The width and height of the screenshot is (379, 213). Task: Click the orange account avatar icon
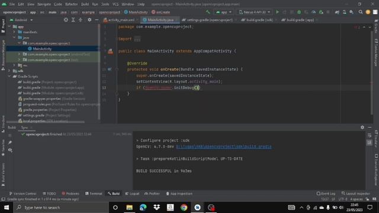click(368, 12)
